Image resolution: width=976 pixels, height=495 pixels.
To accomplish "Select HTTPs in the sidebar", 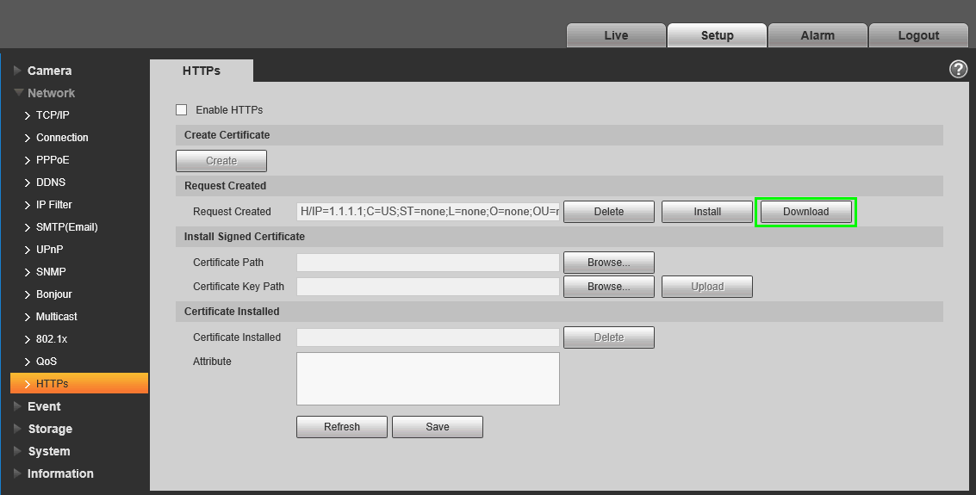I will pos(79,383).
